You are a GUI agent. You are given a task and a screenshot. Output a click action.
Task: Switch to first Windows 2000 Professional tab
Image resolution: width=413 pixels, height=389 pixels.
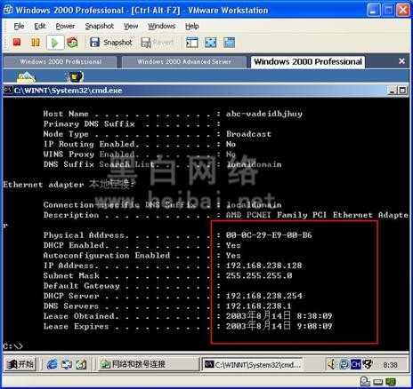61,62
